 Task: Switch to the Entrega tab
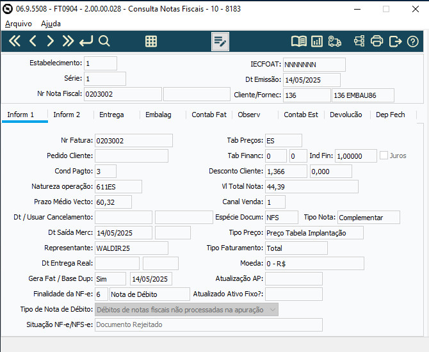[x=111, y=115]
